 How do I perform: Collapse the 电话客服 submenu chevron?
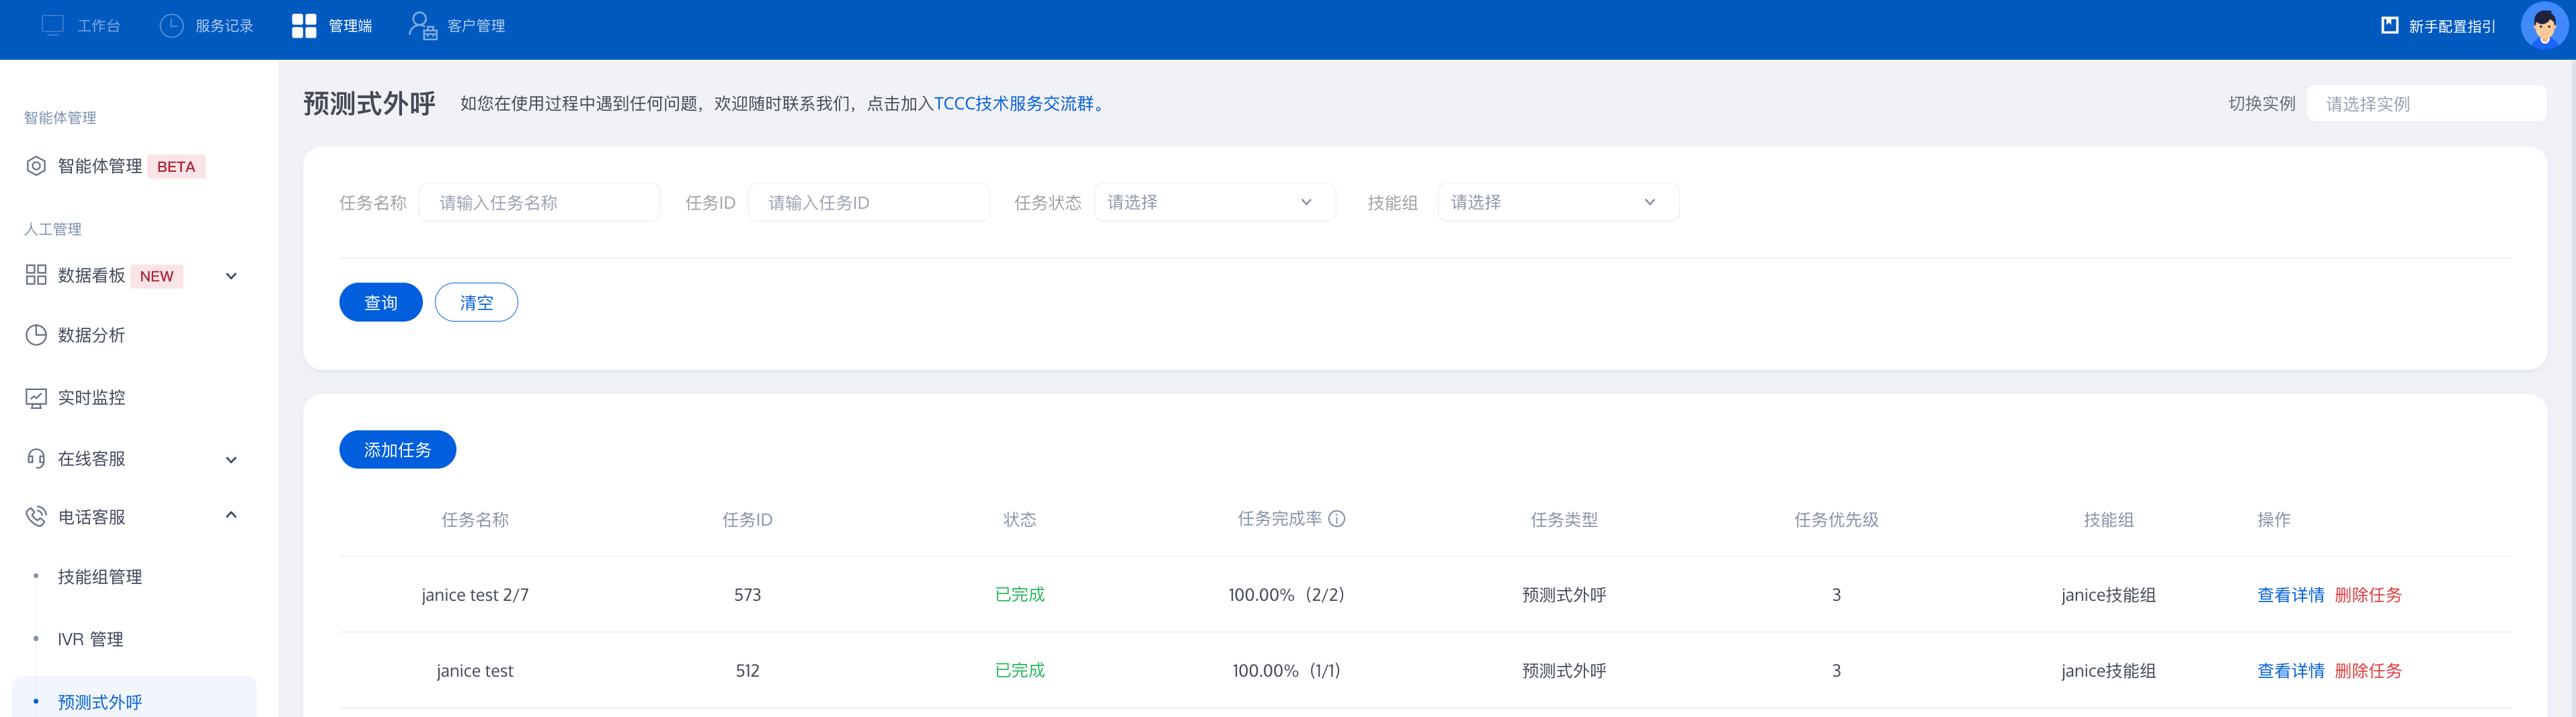pos(231,516)
